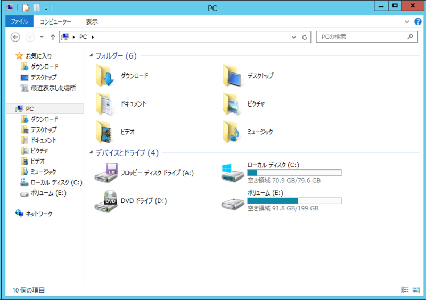Switch to details view in status bar
Image resolution: width=426 pixels, height=300 pixels.
coord(404,290)
